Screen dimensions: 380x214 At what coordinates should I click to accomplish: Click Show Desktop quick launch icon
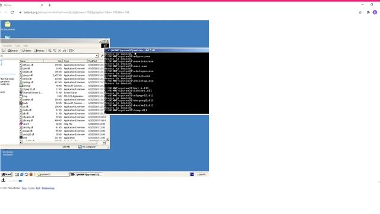pos(17,174)
